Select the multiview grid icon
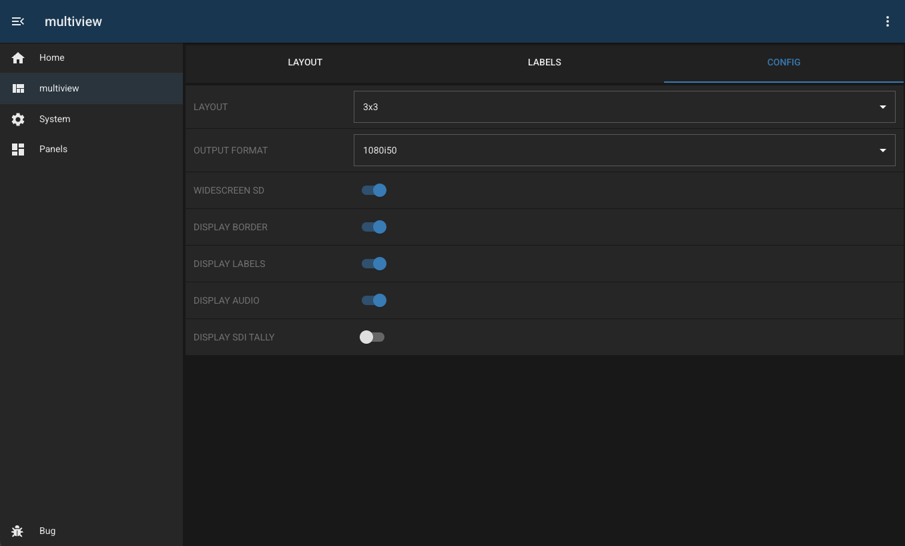The image size is (905, 546). pyautogui.click(x=18, y=88)
